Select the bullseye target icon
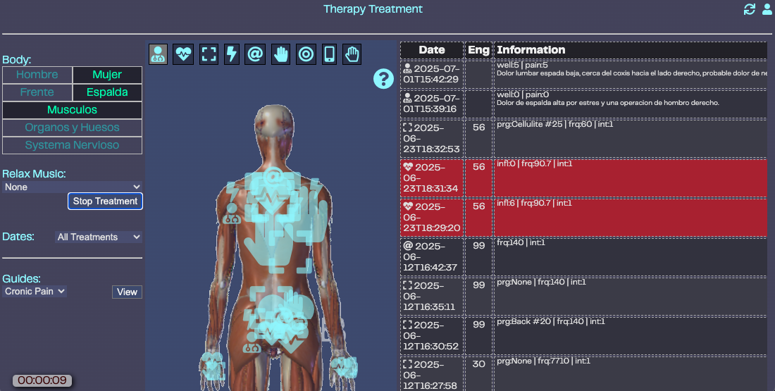The width and height of the screenshot is (775, 391). tap(306, 55)
